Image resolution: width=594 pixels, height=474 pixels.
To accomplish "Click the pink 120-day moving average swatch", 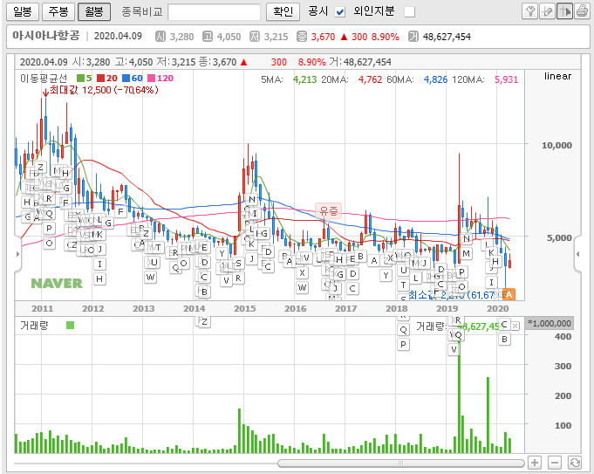I will (152, 78).
